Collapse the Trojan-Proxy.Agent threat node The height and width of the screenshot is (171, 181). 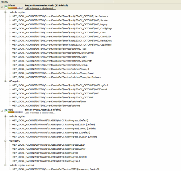(x=2, y=111)
